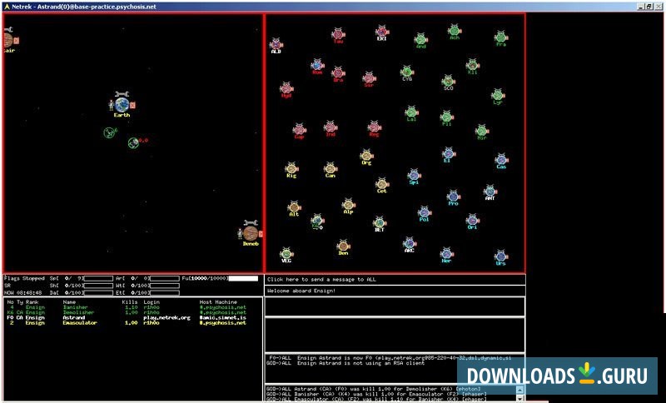Click the play.netrek.org login entry

[166, 317]
